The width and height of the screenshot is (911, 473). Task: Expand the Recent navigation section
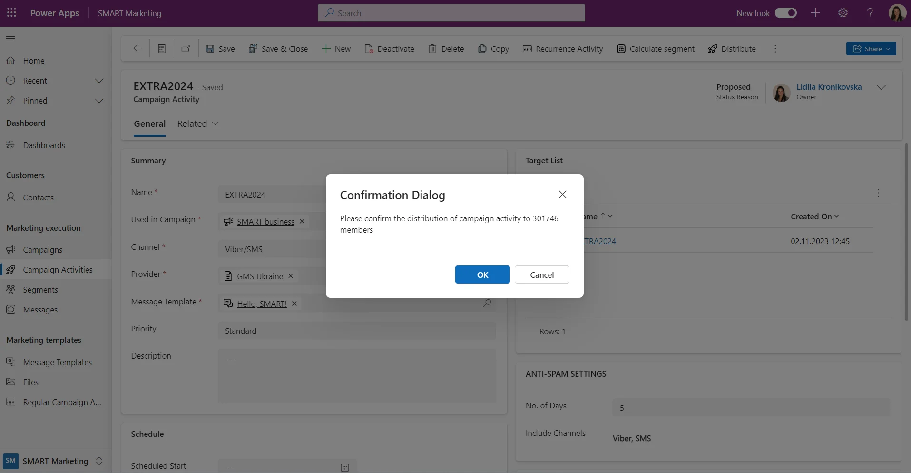(99, 81)
